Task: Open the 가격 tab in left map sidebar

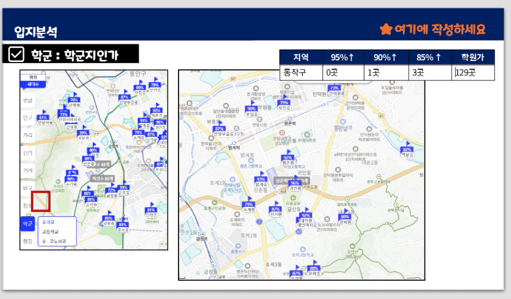Action: (x=27, y=135)
